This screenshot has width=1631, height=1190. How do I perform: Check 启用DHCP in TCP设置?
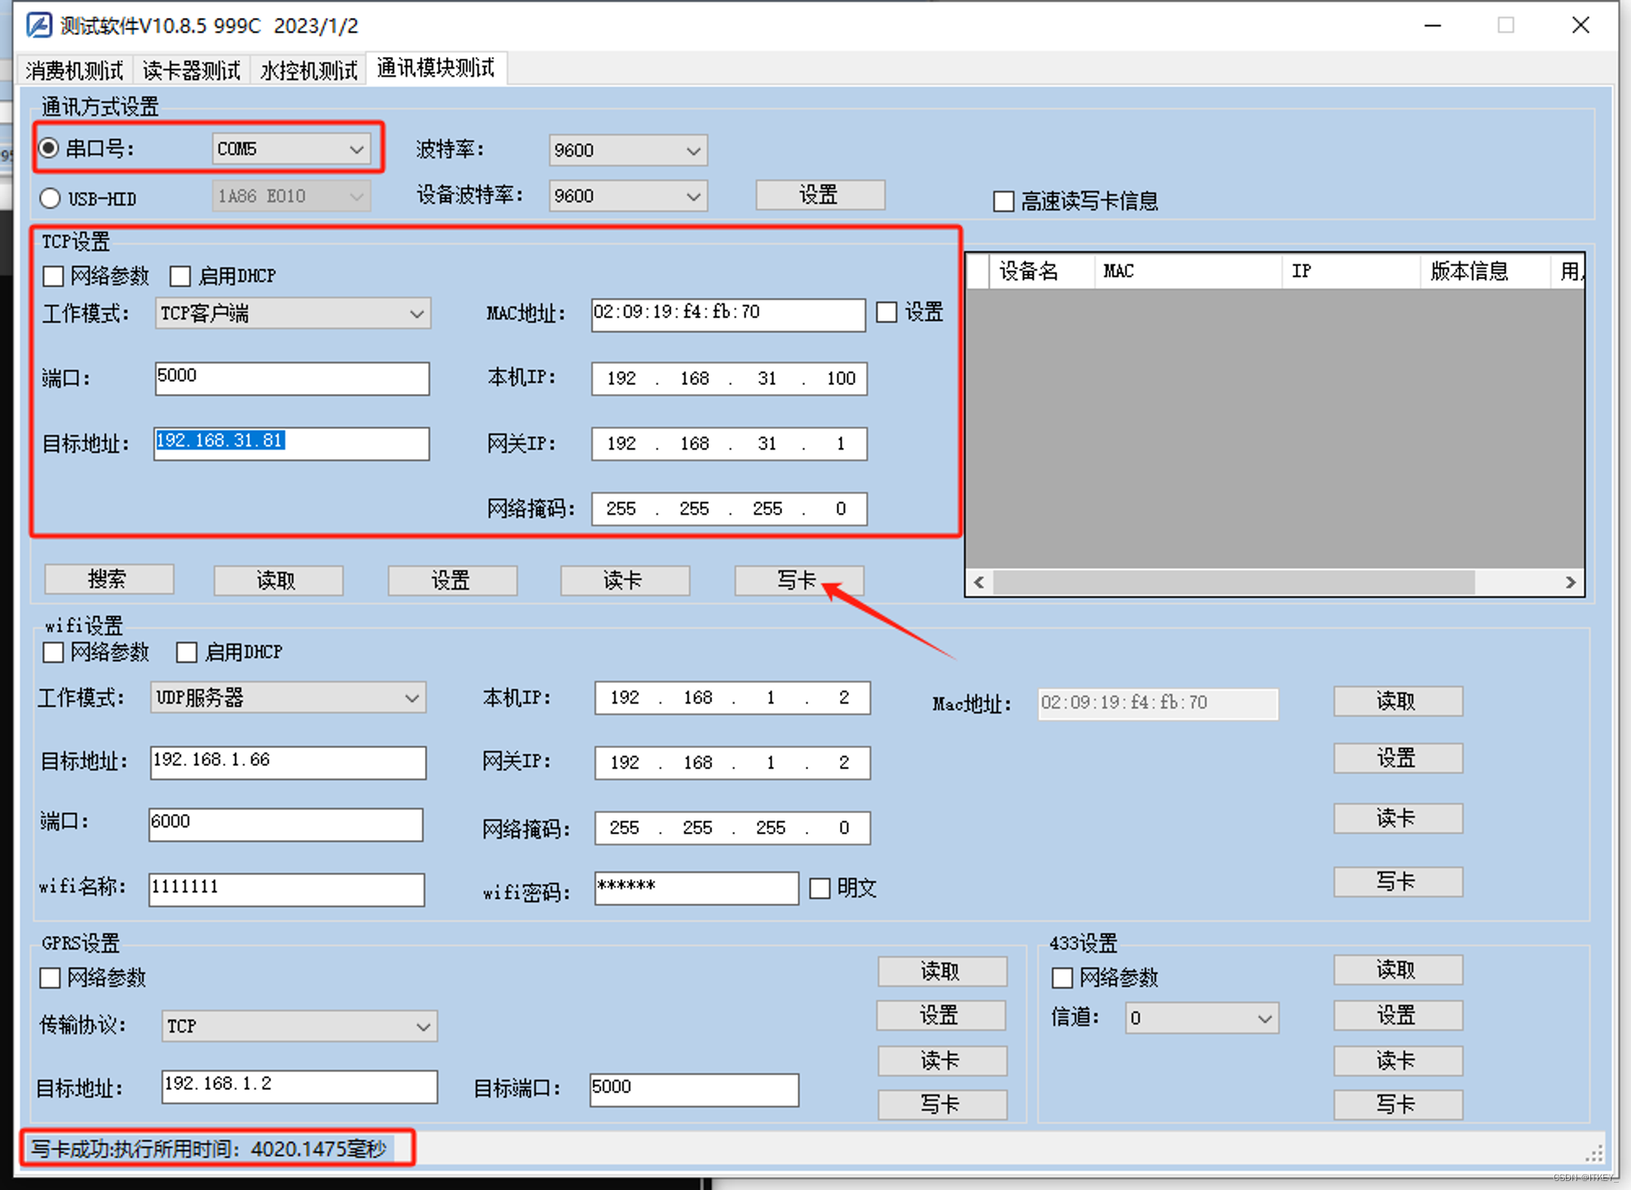[x=180, y=276]
